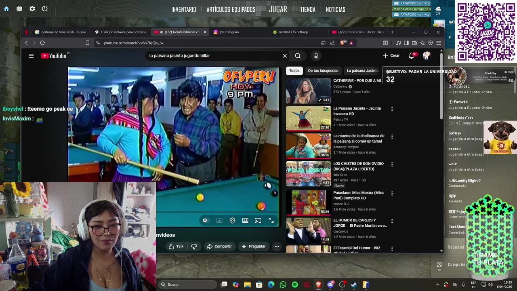Viewport: 517px width, 291px height.
Task: Open options for EL HUMOR DE CARLOS Y JORGE
Action: tap(392, 221)
